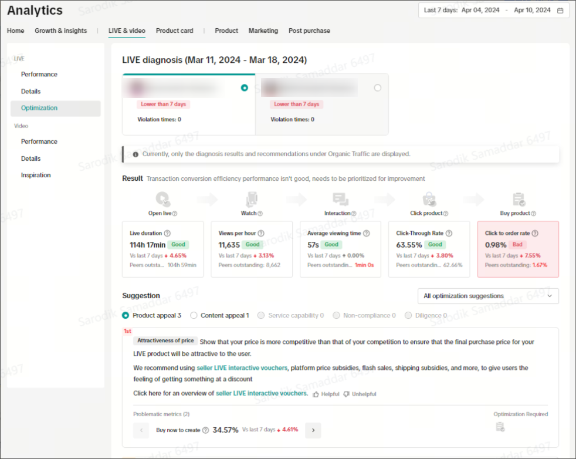576x459 pixels.
Task: Go to next problematic metric arrow
Action: point(313,430)
